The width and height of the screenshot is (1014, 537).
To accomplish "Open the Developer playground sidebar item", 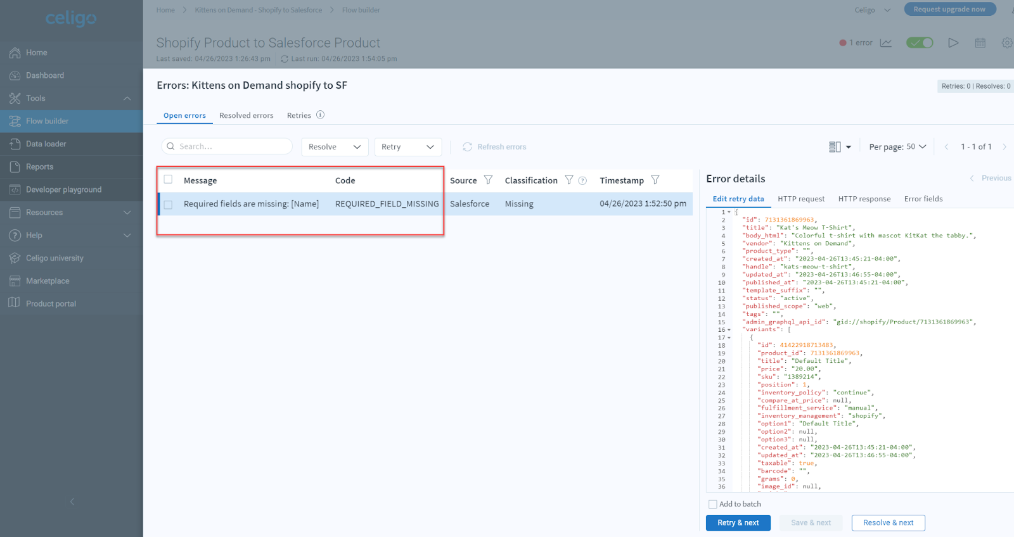I will pos(63,189).
